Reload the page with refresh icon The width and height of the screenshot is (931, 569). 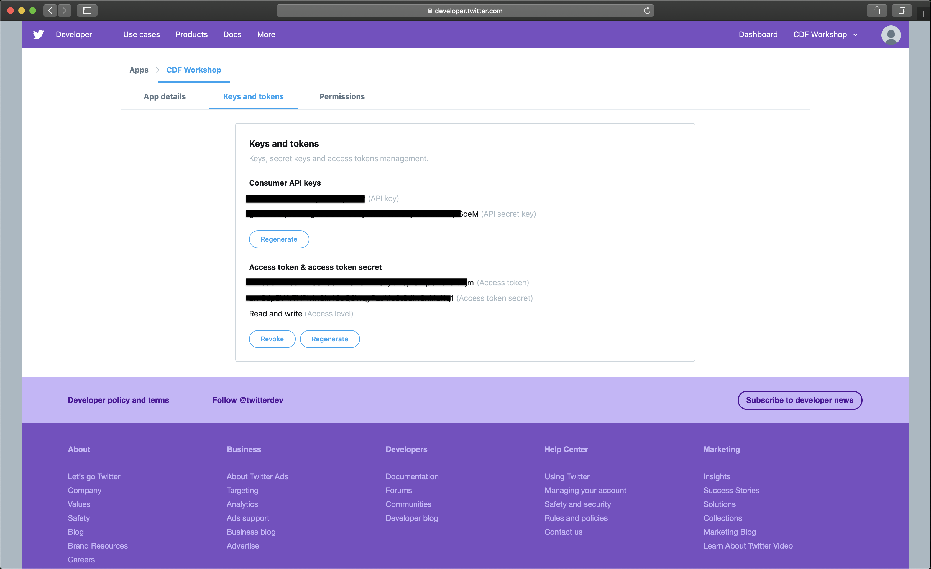pyautogui.click(x=647, y=11)
